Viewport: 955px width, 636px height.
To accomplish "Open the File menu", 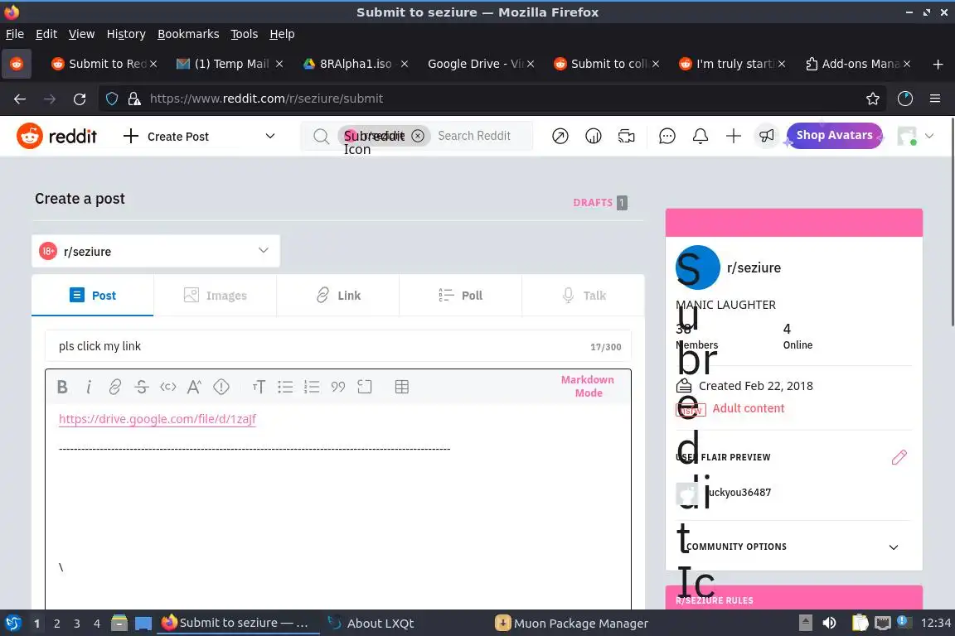I will [x=15, y=34].
